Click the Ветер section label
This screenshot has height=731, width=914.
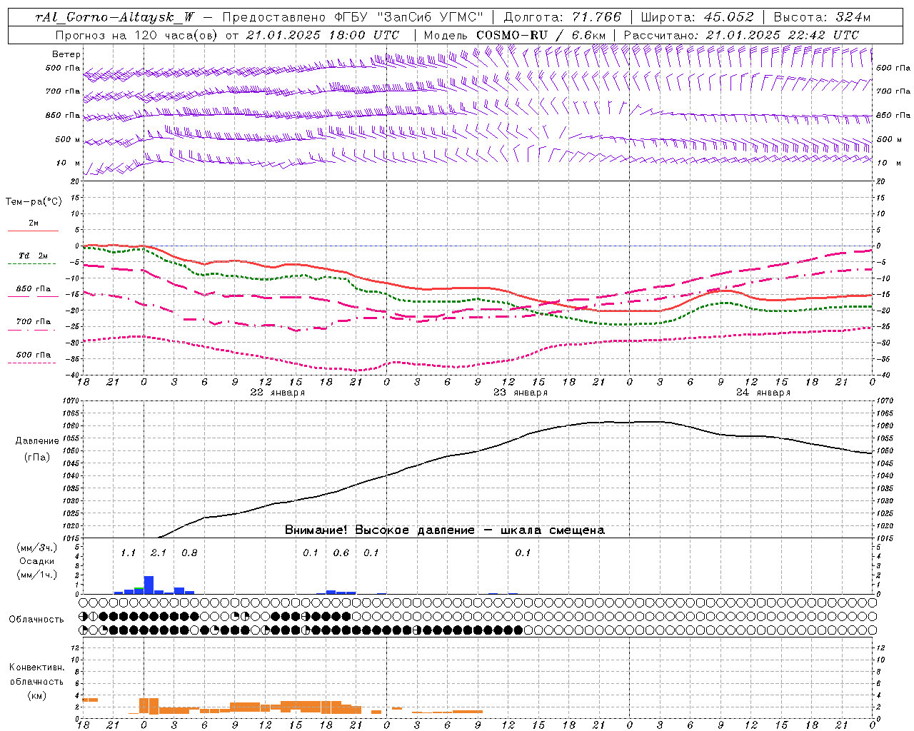tap(66, 54)
